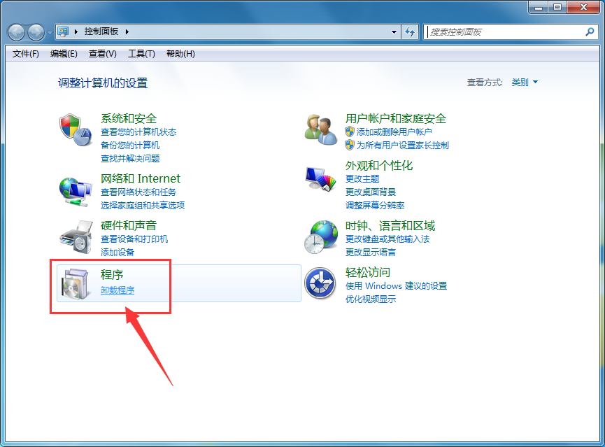
Task: Click the User Accounts people icon
Action: coord(320,129)
